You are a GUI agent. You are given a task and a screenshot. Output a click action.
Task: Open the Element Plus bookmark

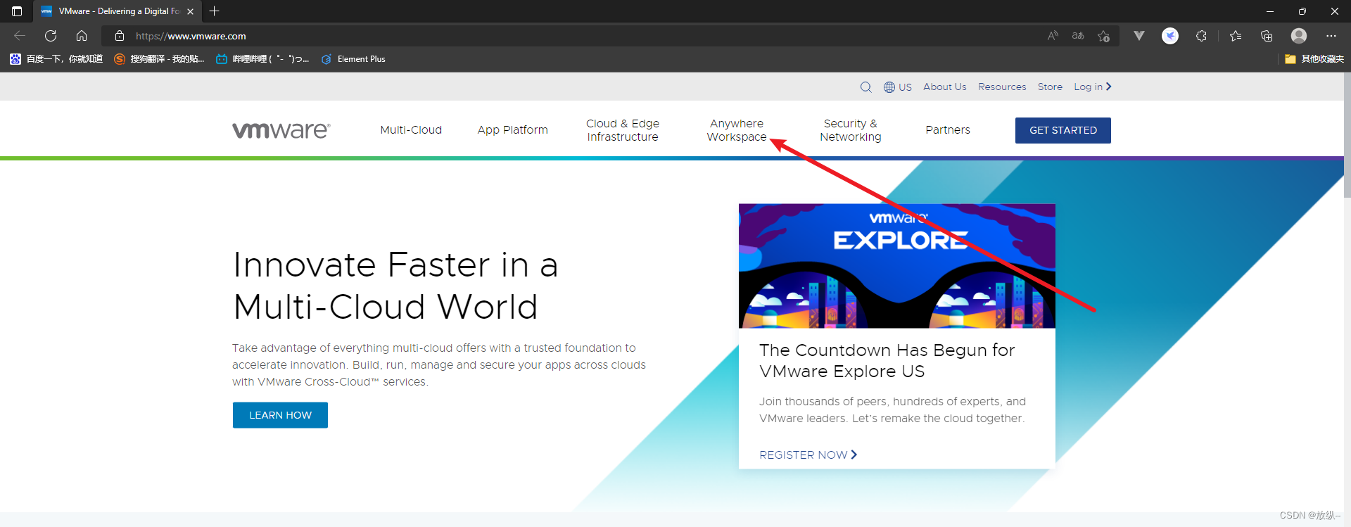click(x=353, y=59)
